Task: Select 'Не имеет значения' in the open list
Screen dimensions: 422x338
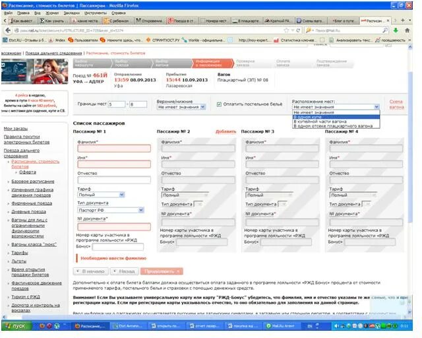Action: click(336, 112)
